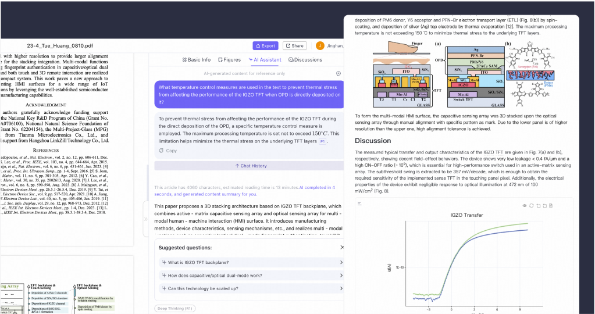Open the chart's list menu icon
Image resolution: width=595 pixels, height=314 pixels.
(x=359, y=204)
